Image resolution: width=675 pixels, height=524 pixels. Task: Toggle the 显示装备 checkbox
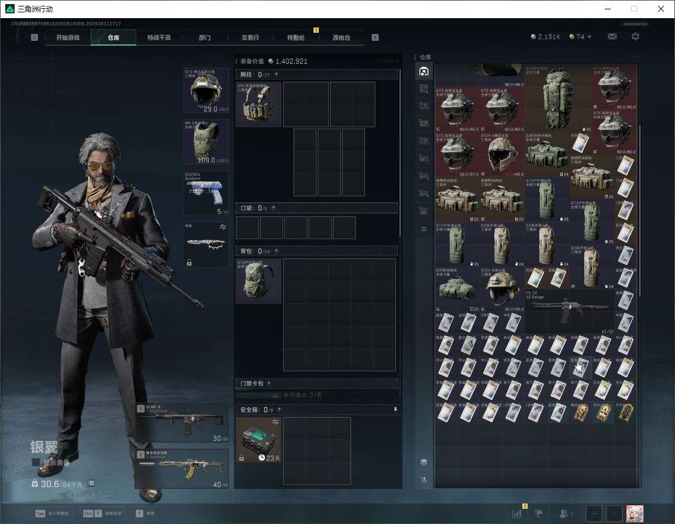pyautogui.click(x=36, y=462)
